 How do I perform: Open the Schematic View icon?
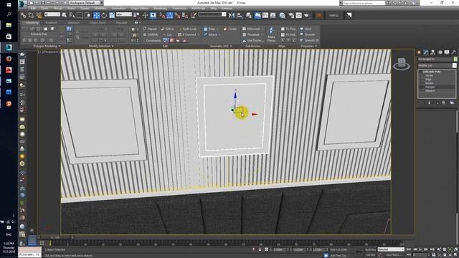[x=273, y=15]
